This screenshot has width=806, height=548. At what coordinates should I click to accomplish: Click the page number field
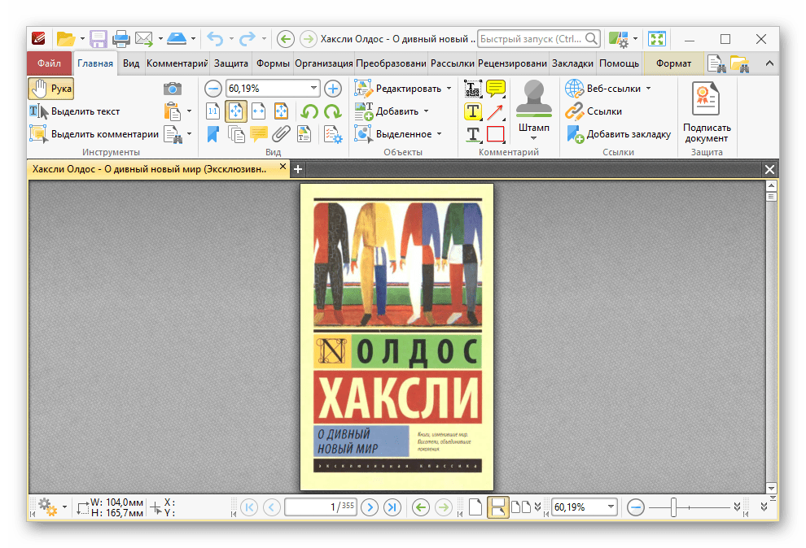[x=321, y=507]
